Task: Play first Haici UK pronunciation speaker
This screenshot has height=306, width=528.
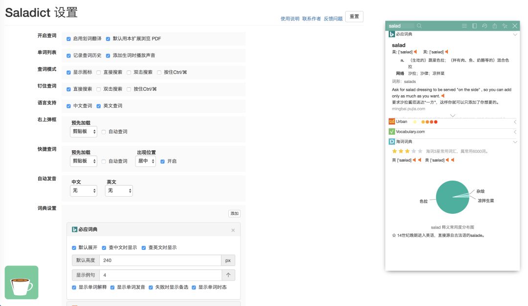Action: pos(414,160)
